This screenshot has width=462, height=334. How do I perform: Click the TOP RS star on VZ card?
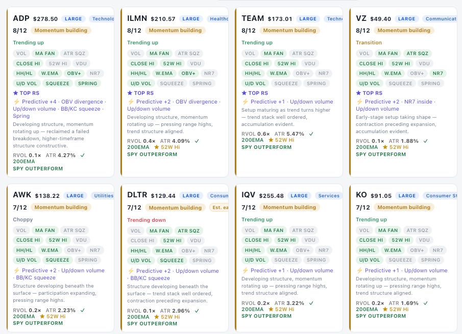pos(358,93)
